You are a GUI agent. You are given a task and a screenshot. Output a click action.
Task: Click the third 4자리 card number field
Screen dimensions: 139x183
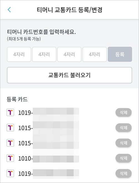(x=69, y=54)
